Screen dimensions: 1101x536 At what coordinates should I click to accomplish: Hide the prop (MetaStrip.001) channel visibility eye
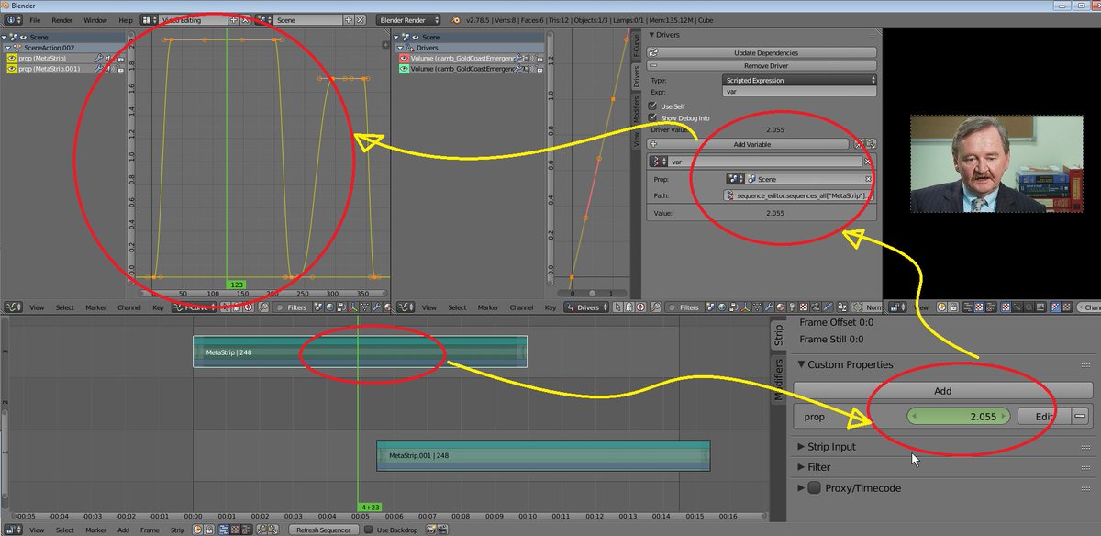coord(12,68)
